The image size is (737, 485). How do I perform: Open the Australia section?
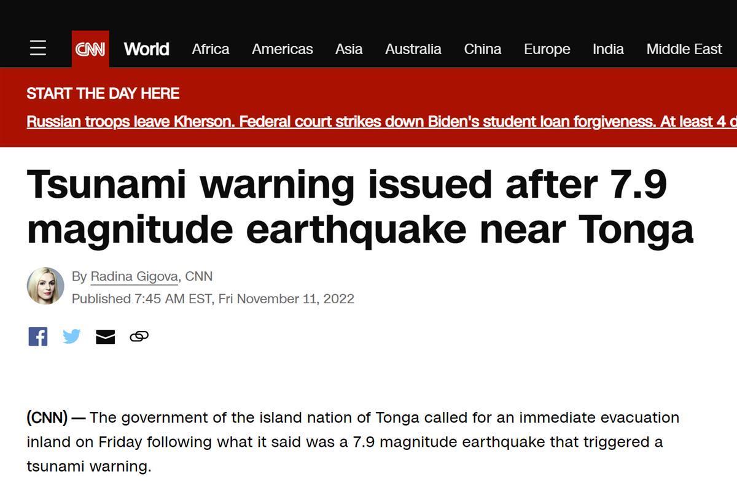click(x=413, y=49)
